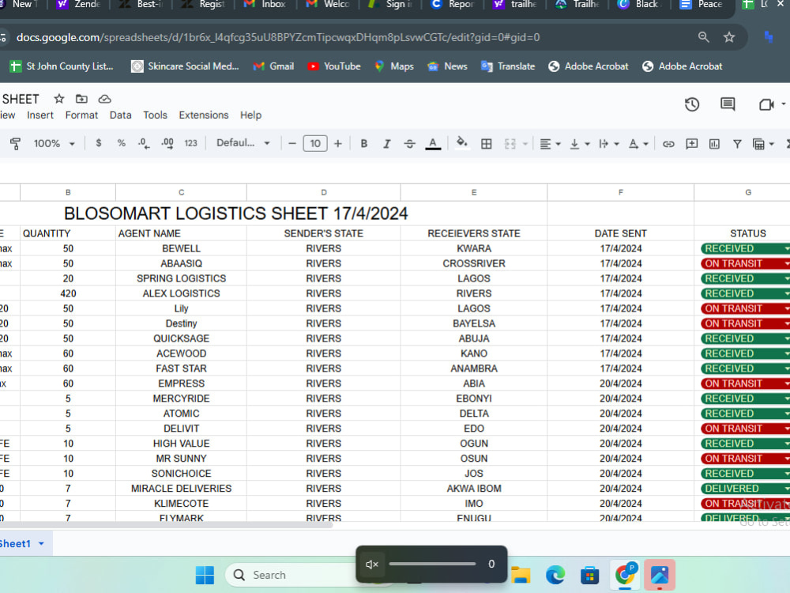Open Microsoft Store from taskbar
This screenshot has height=593, width=790.
(x=589, y=575)
